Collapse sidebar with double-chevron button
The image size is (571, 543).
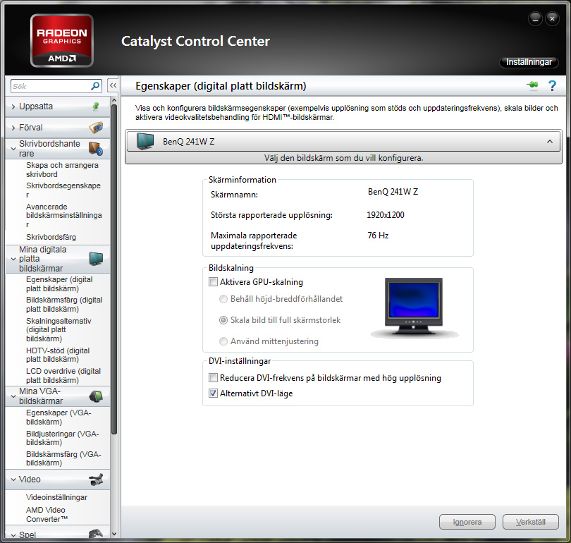pos(113,86)
